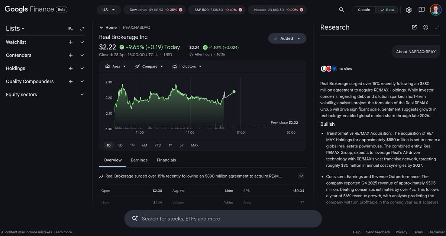Click the About NASDAQ:REAX chip
Screen dimensions: 446x236
pos(416,52)
